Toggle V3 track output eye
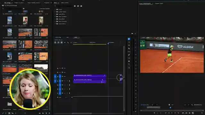 65,68
